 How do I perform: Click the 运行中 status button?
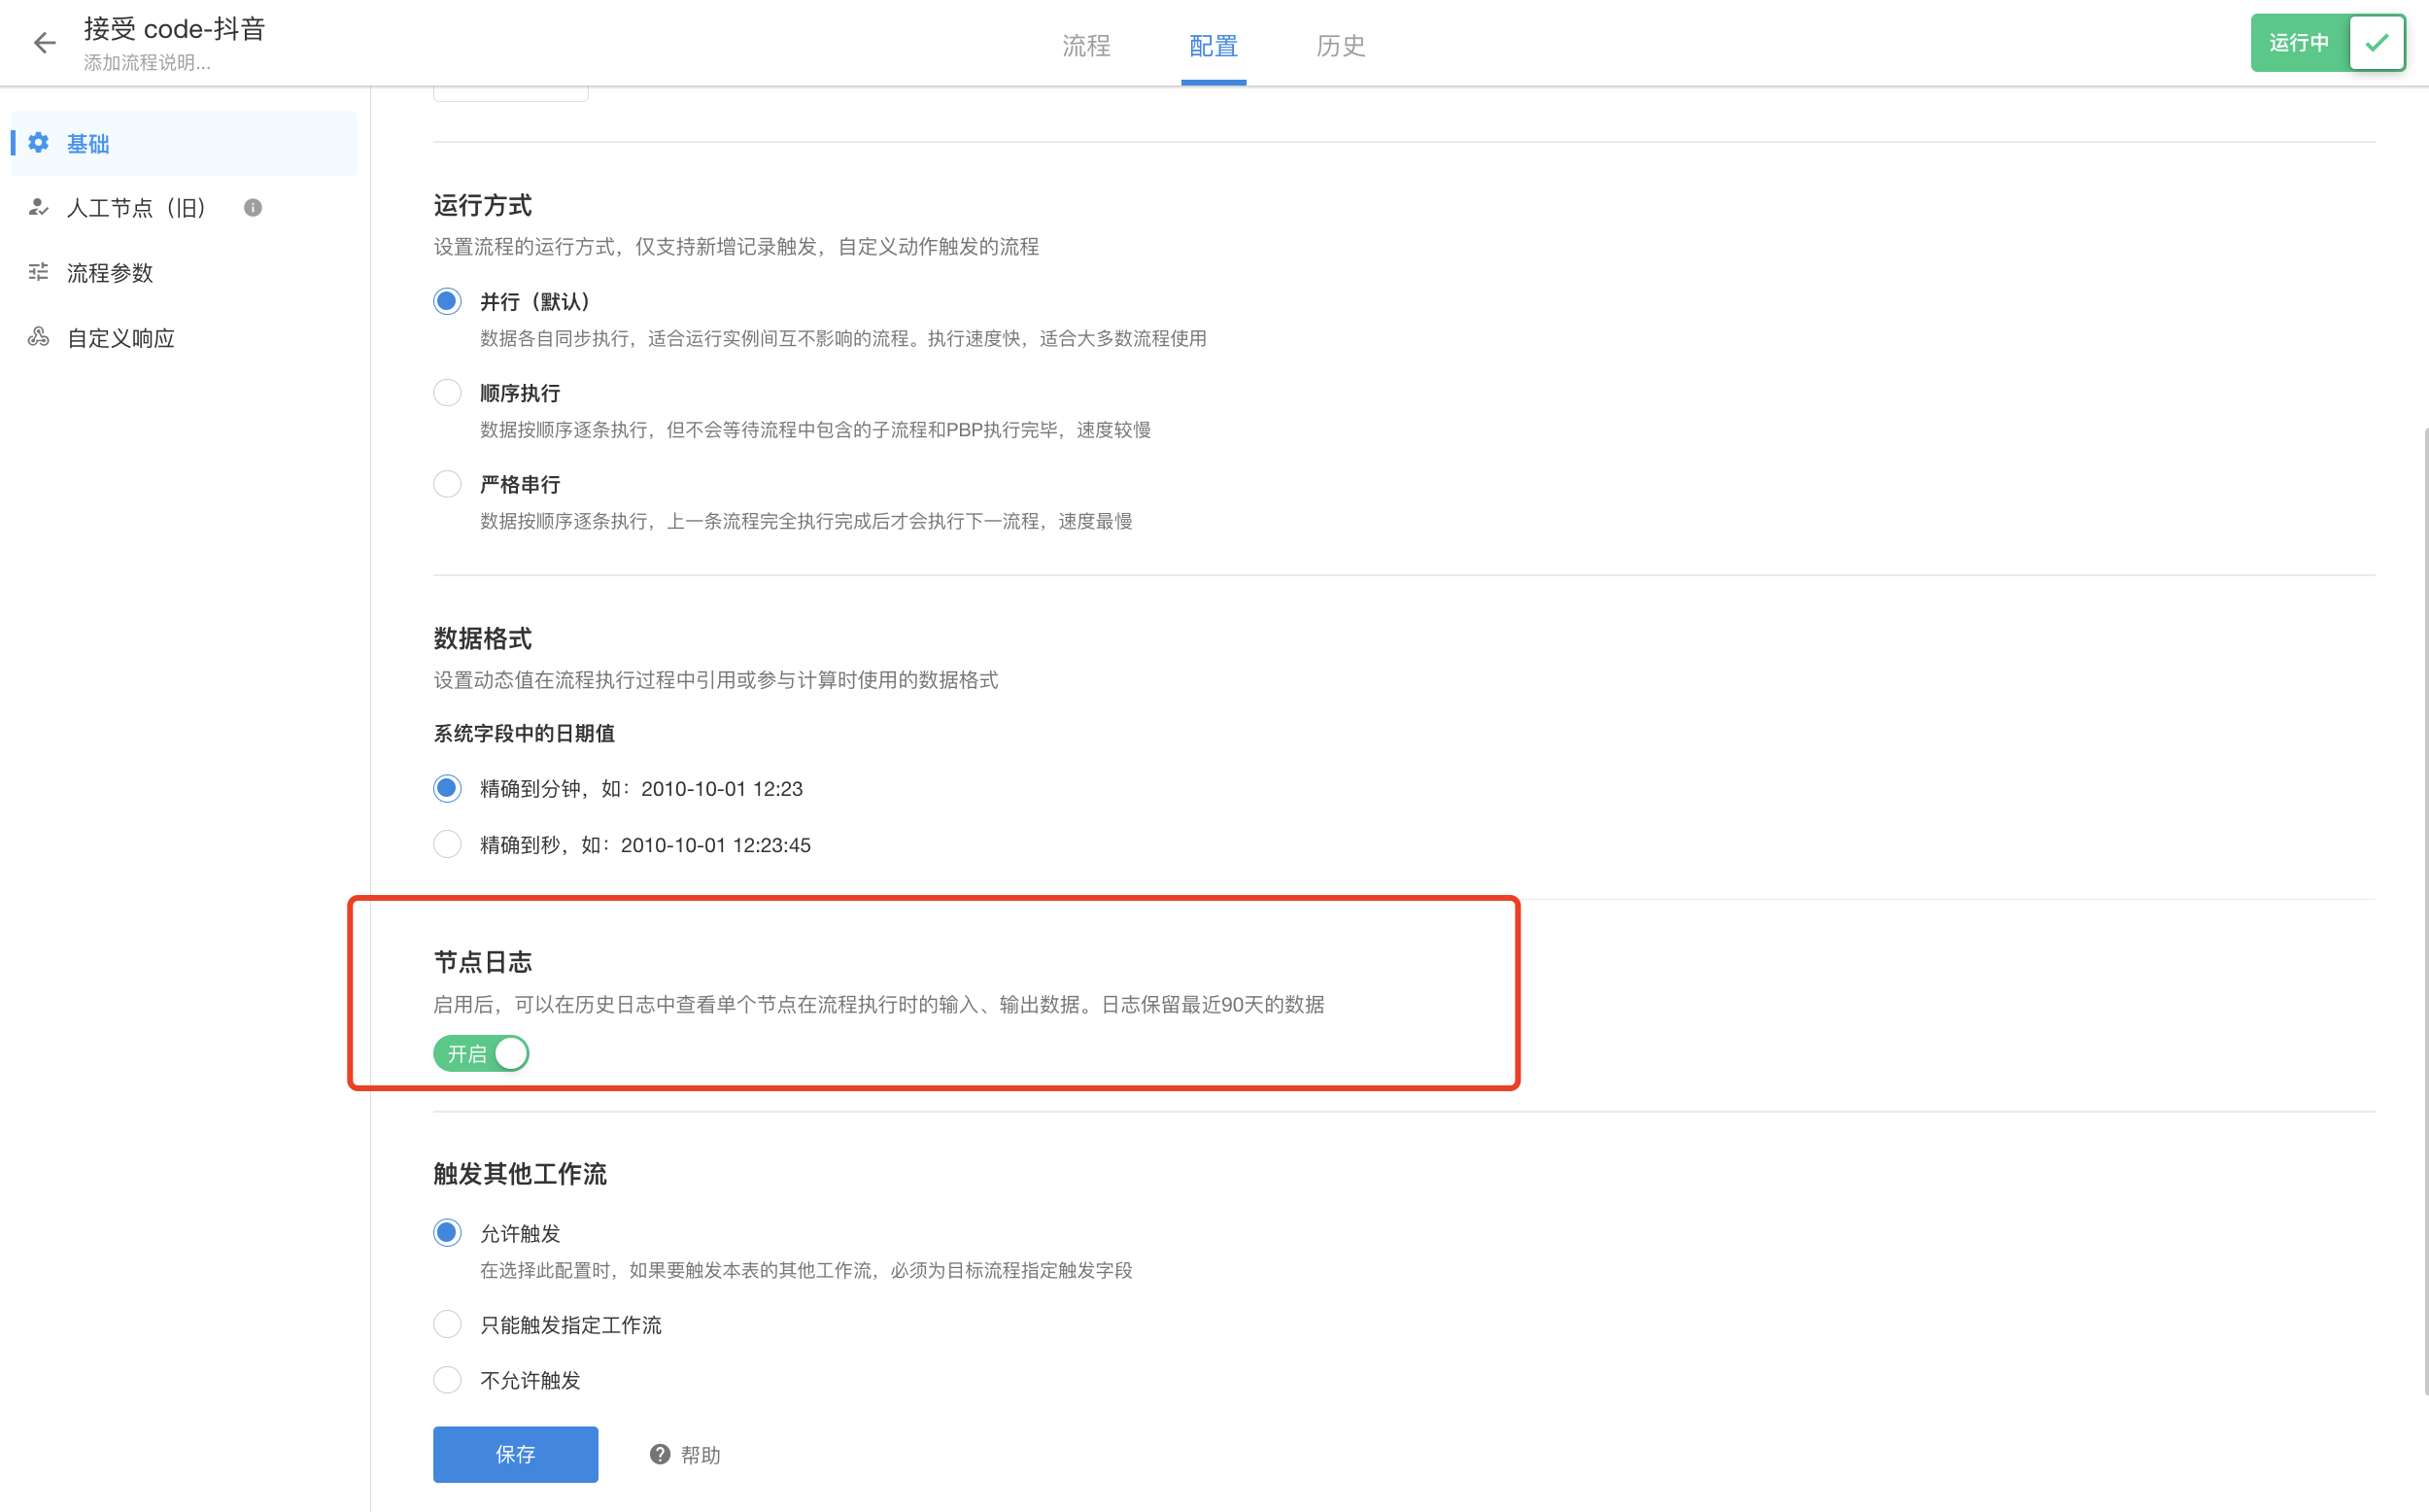point(2298,43)
